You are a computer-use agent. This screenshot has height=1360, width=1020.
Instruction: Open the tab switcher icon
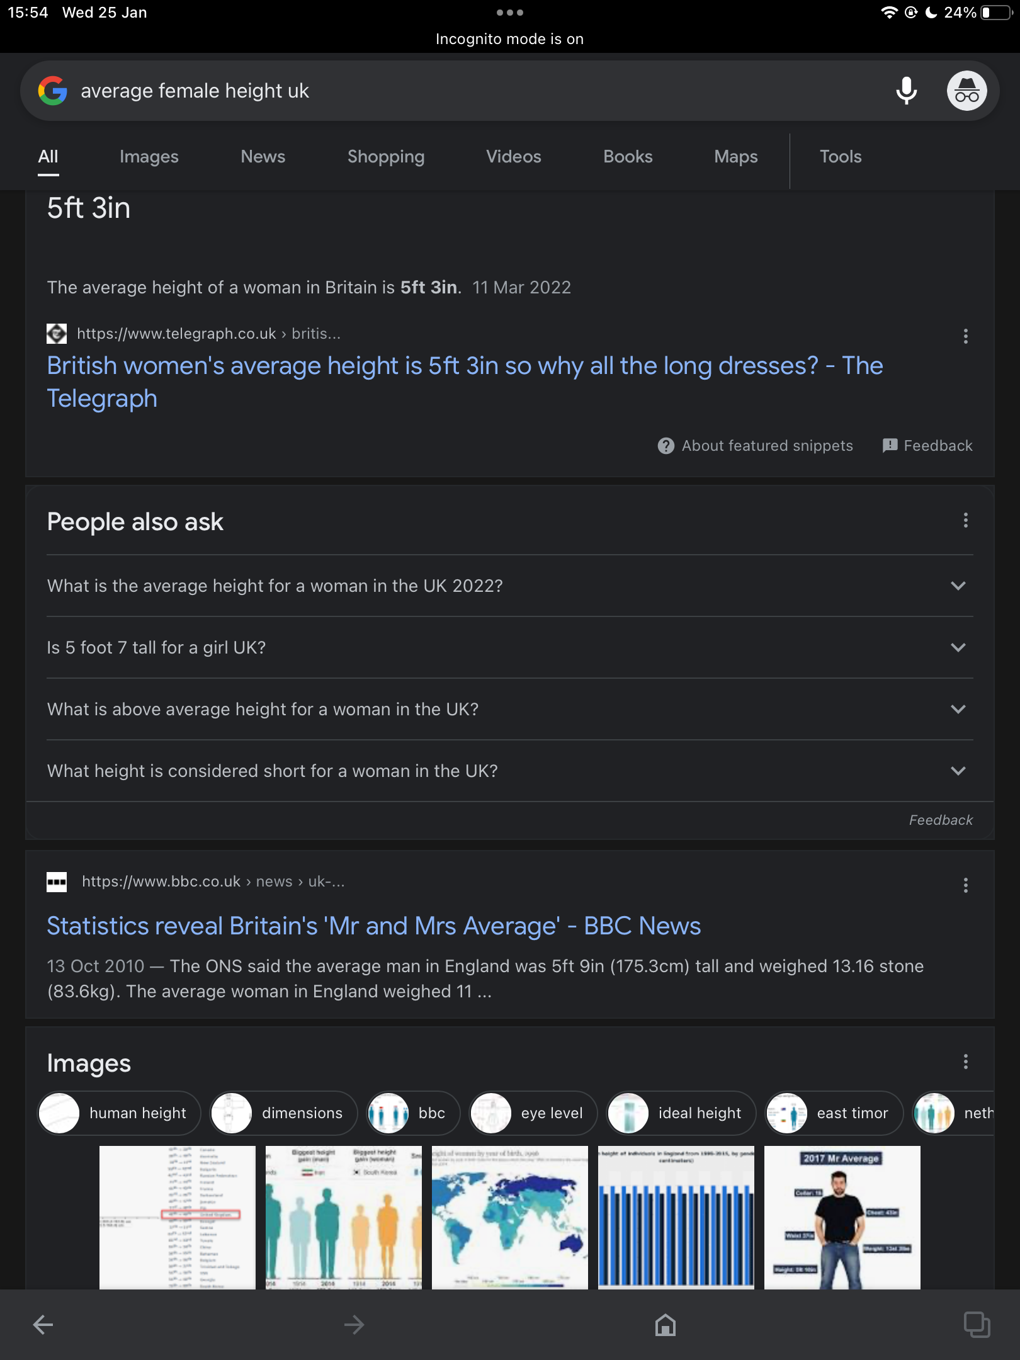977,1325
